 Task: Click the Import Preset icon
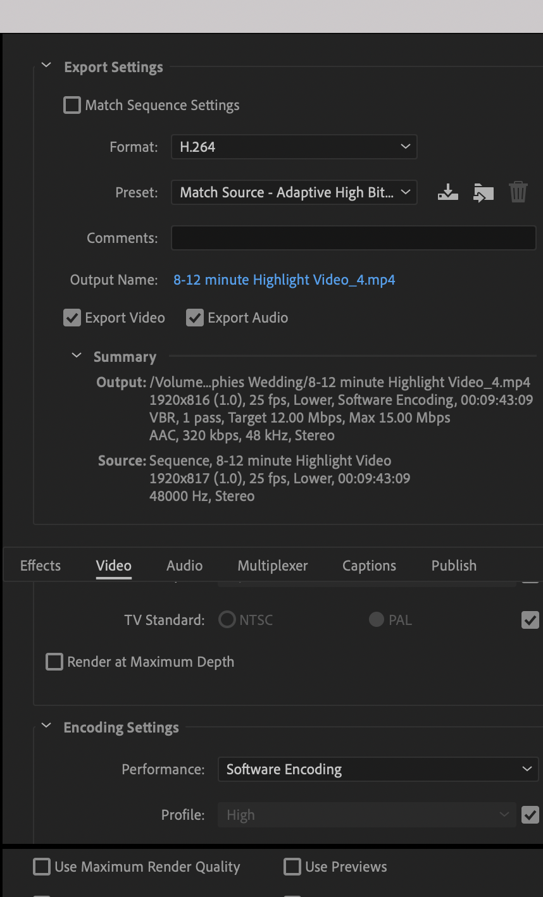(483, 192)
